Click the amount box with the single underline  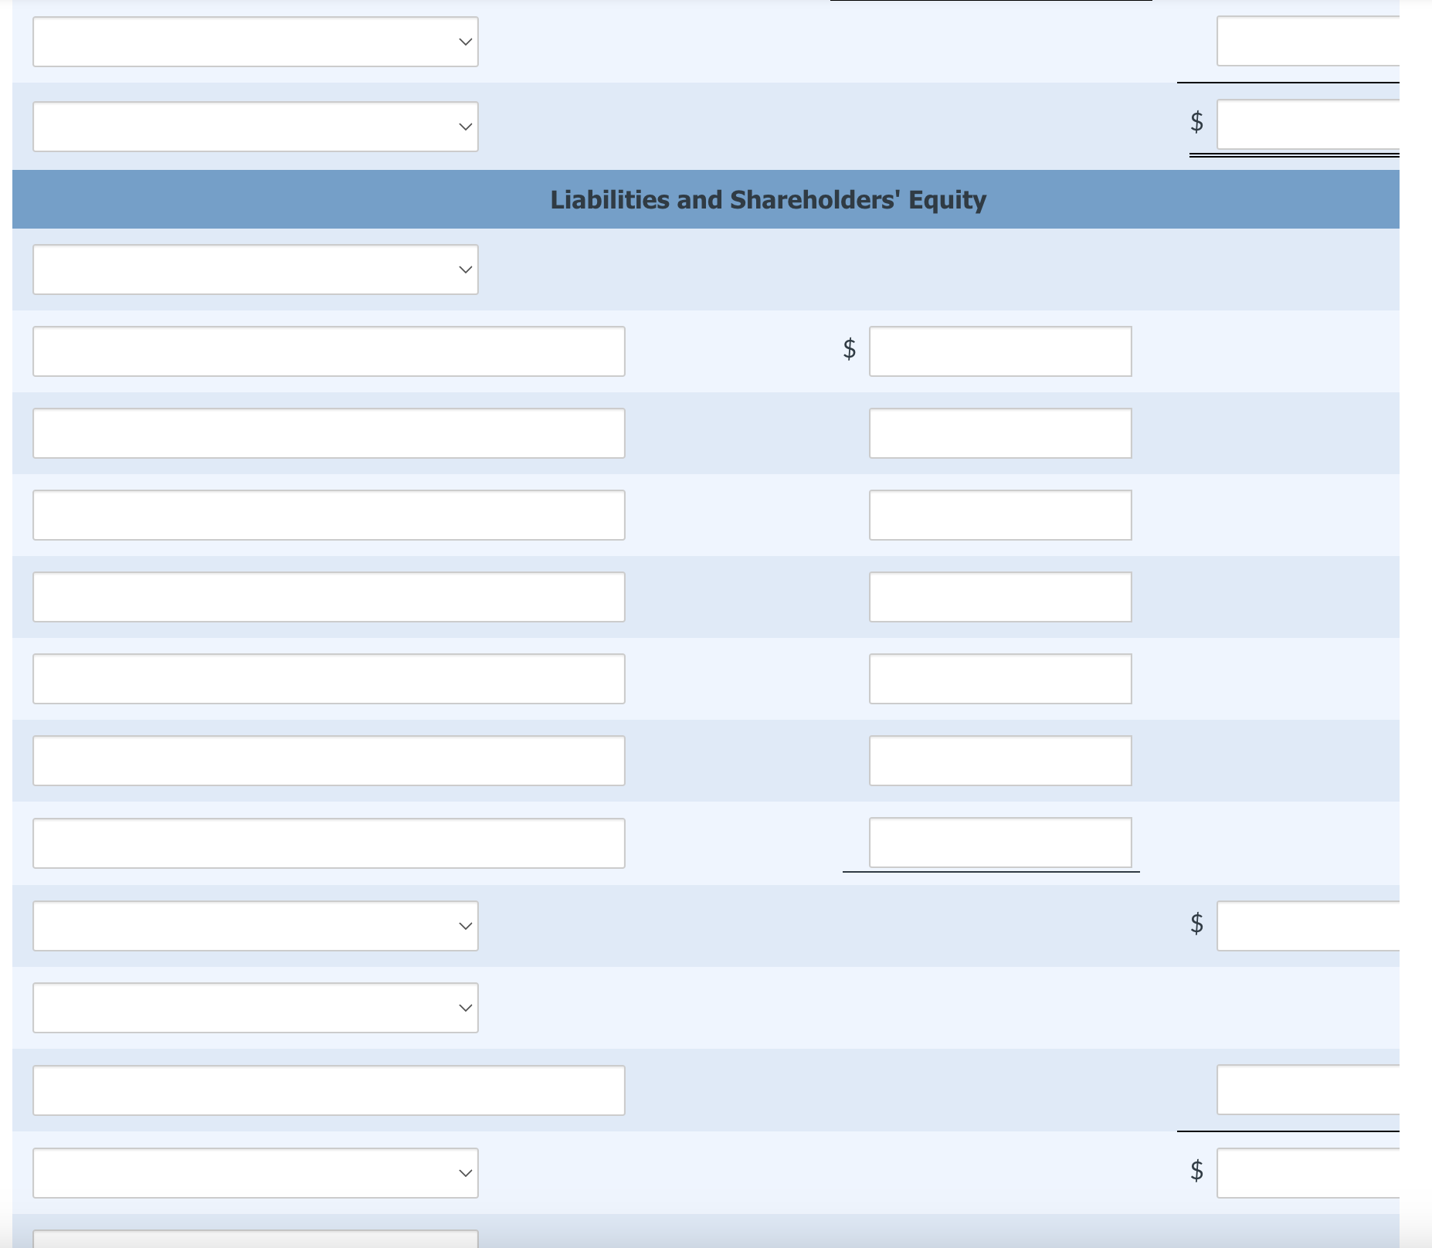point(1000,842)
